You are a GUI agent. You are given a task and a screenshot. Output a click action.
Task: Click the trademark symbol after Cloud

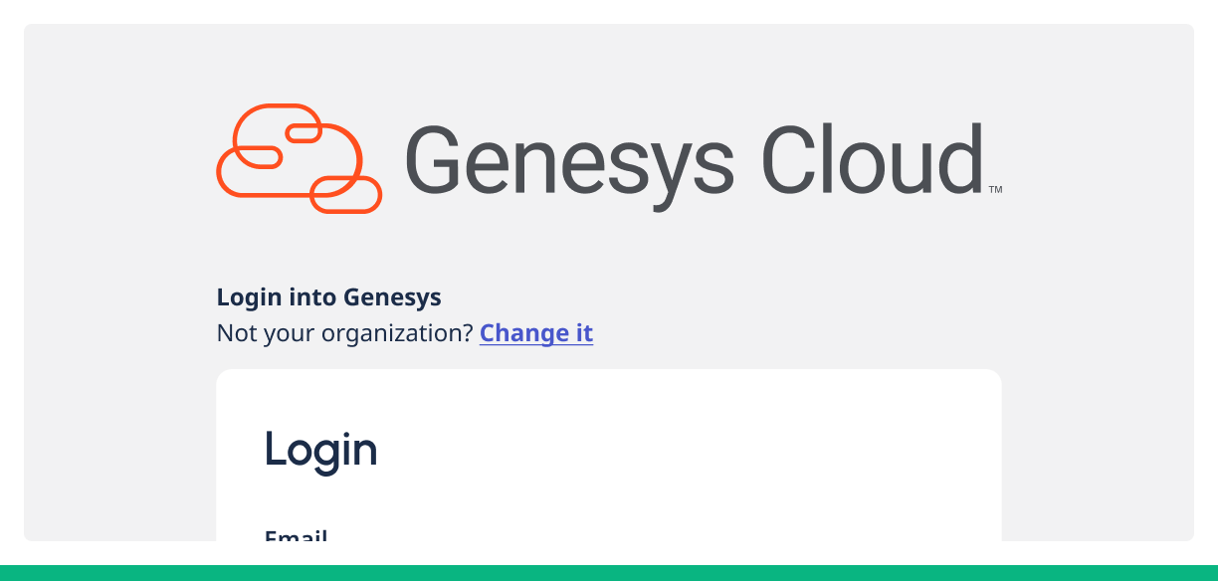pos(994,189)
